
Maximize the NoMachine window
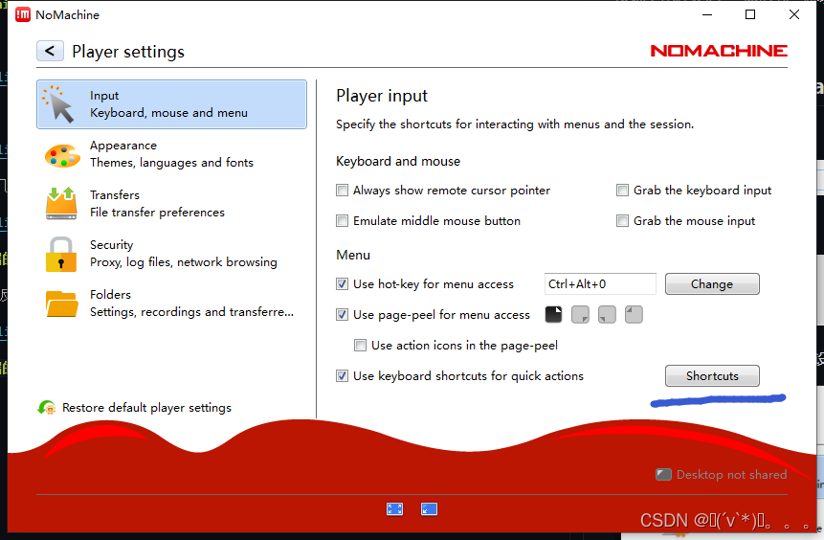750,14
